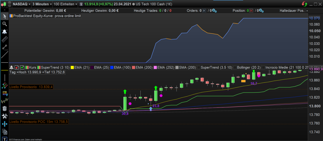Click the trash bin delete tool
The image size is (323, 141).
click(x=4, y=108)
